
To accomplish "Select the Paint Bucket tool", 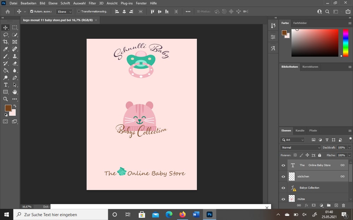I will click(x=5, y=70).
